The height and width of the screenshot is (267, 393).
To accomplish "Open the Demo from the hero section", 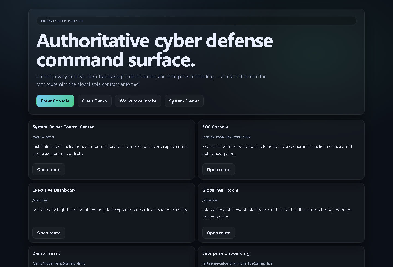I will (94, 101).
